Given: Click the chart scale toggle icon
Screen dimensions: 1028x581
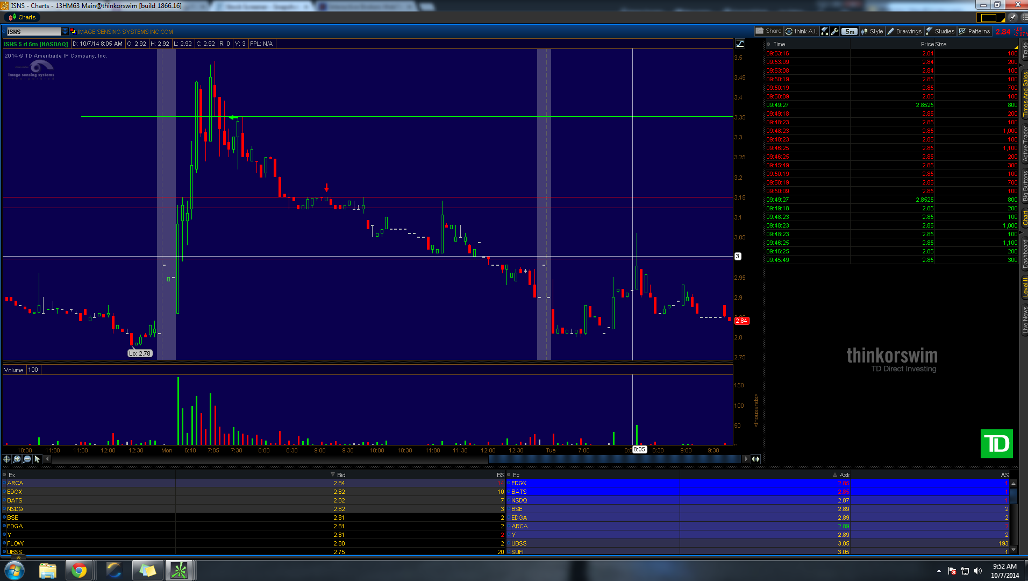Looking at the screenshot, I should (740, 44).
